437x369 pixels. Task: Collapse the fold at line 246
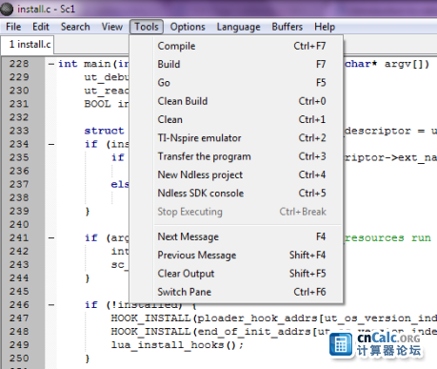[51, 305]
